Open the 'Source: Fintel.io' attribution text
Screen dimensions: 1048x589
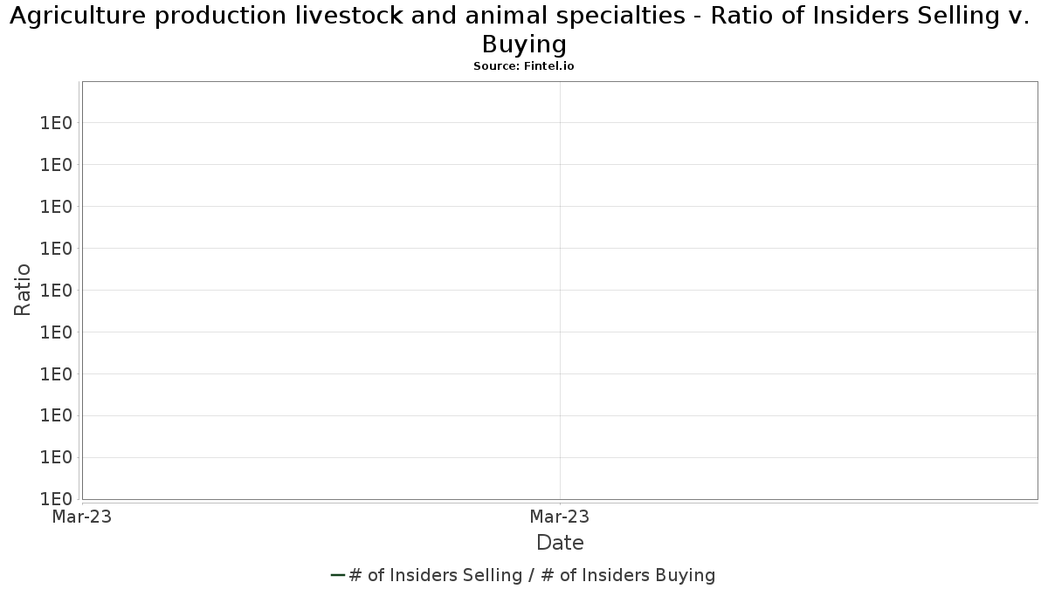(524, 66)
